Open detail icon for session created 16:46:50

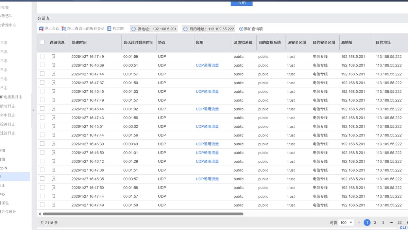point(53,153)
